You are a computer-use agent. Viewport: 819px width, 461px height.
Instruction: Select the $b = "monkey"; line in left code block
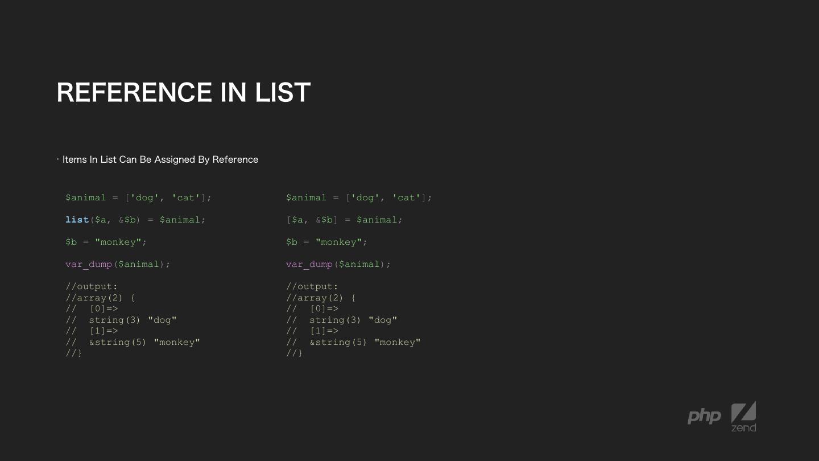pos(106,242)
